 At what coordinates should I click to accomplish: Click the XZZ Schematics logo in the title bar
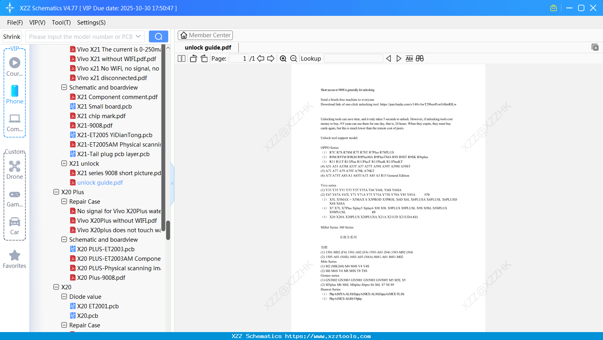click(10, 8)
